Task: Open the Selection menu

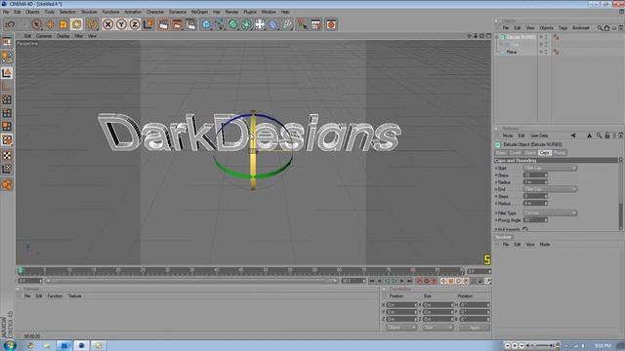Action: point(67,12)
